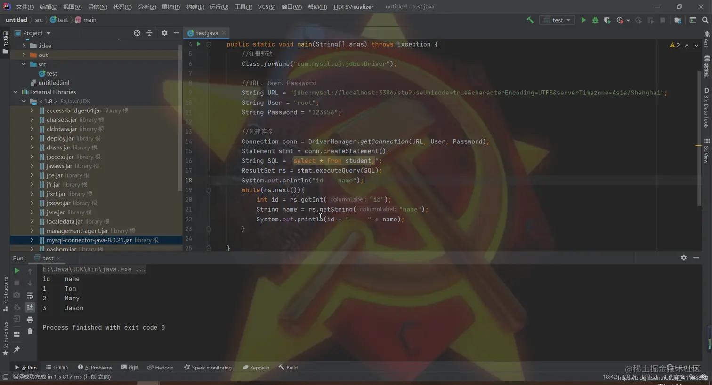Open the 运行(U) menu

219,7
